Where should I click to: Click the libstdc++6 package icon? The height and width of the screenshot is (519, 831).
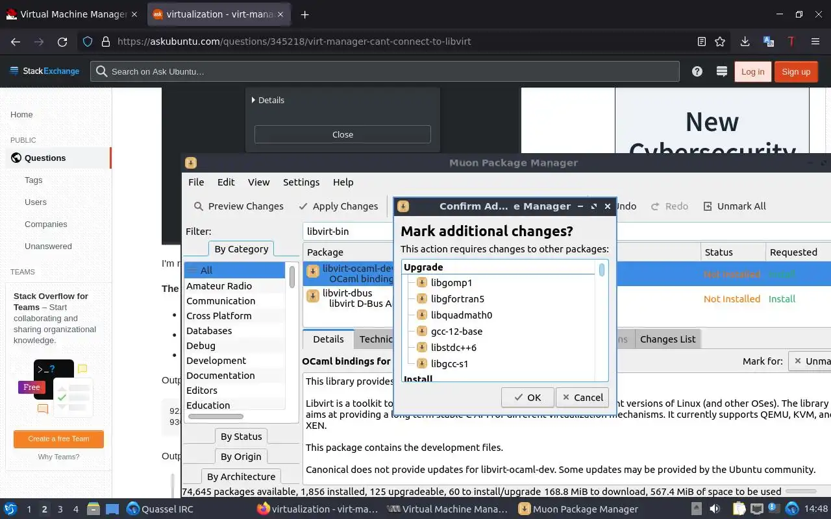click(422, 348)
